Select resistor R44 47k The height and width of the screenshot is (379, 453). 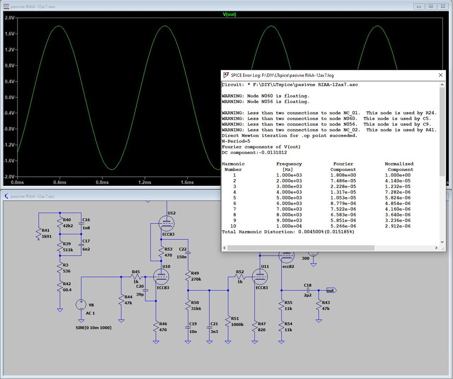pyautogui.click(x=121, y=300)
